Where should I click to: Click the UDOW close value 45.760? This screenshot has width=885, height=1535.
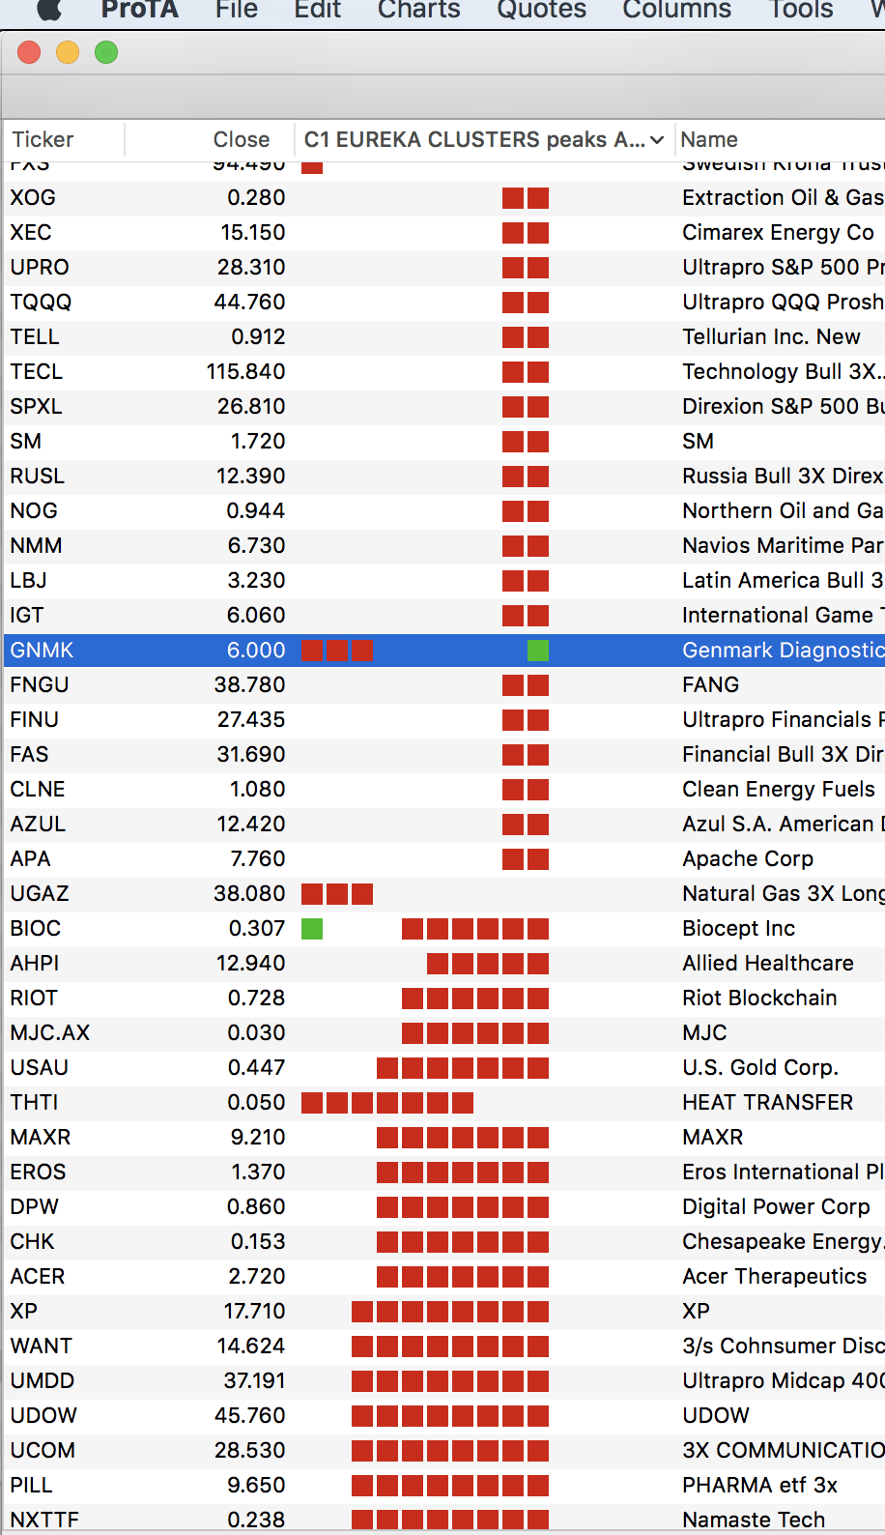[249, 1415]
